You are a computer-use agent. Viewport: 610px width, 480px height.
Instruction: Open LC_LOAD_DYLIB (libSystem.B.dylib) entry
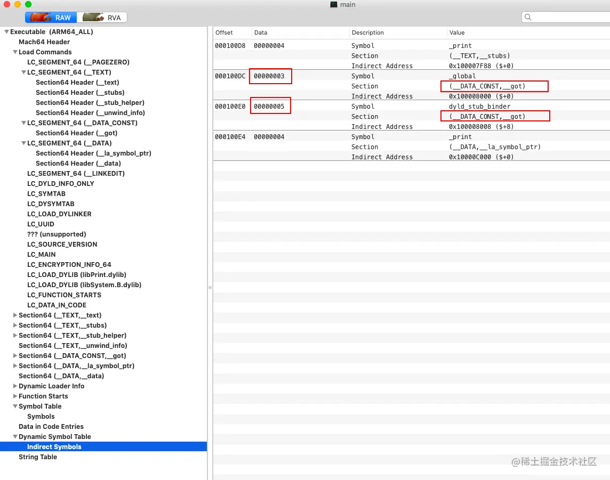[x=84, y=284]
